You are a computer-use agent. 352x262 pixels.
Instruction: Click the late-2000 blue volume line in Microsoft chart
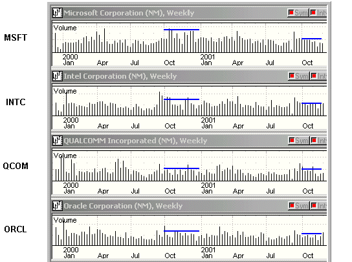[x=181, y=30]
